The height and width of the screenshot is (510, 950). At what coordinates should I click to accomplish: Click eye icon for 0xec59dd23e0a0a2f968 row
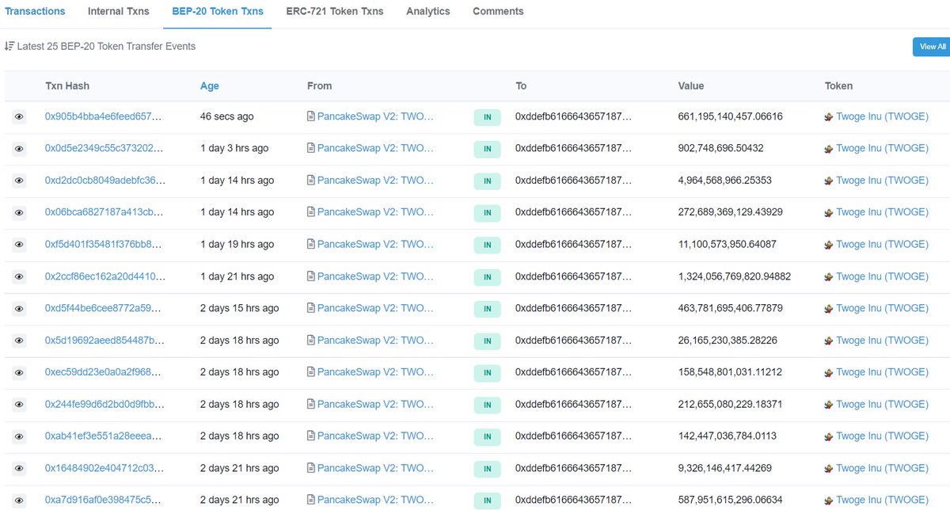click(x=20, y=372)
